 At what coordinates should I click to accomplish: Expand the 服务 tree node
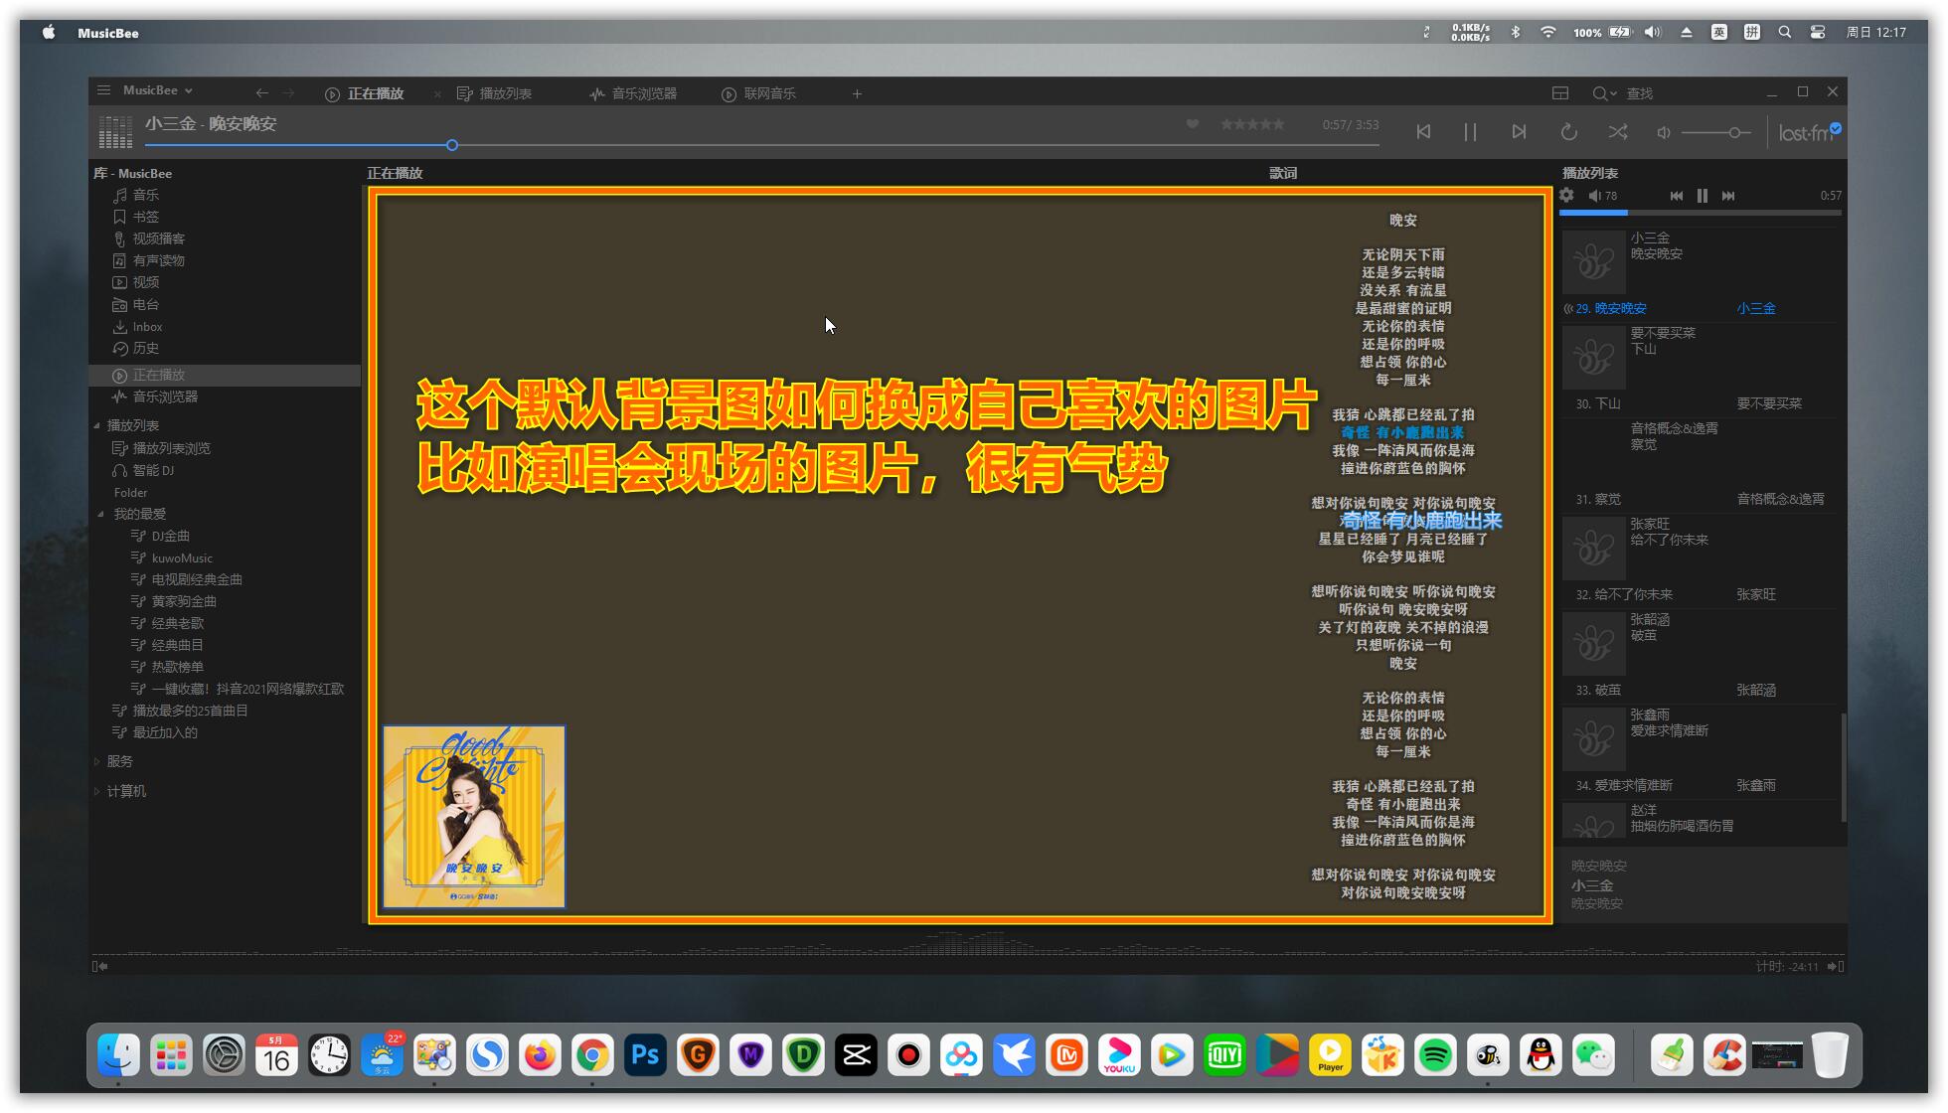click(97, 762)
